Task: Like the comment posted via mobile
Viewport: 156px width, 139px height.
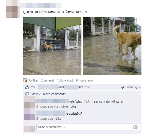Action: [x=73, y=106]
